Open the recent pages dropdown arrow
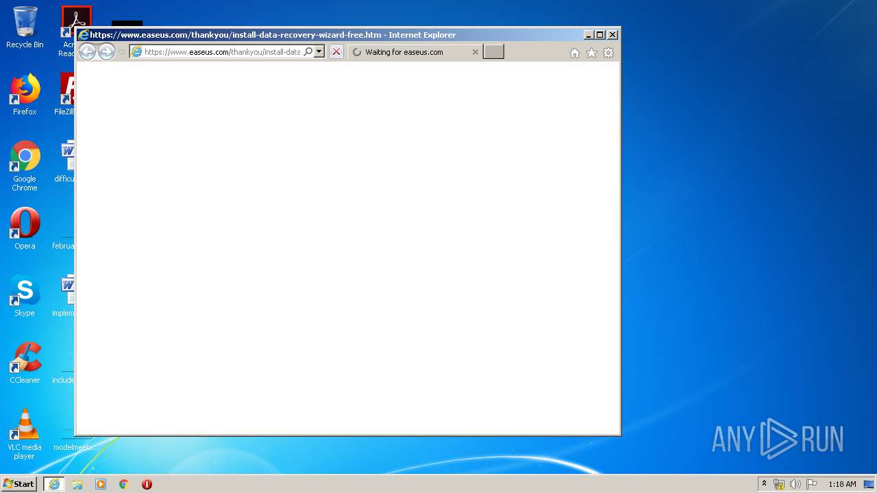 click(x=121, y=52)
